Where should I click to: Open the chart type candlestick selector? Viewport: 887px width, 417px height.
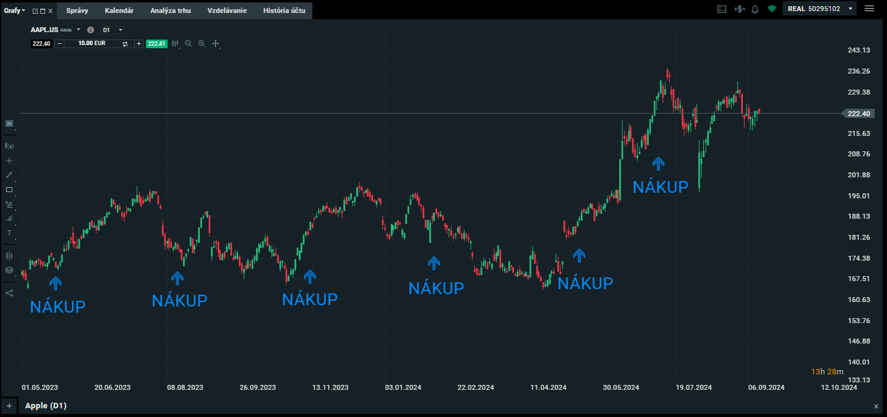[176, 44]
